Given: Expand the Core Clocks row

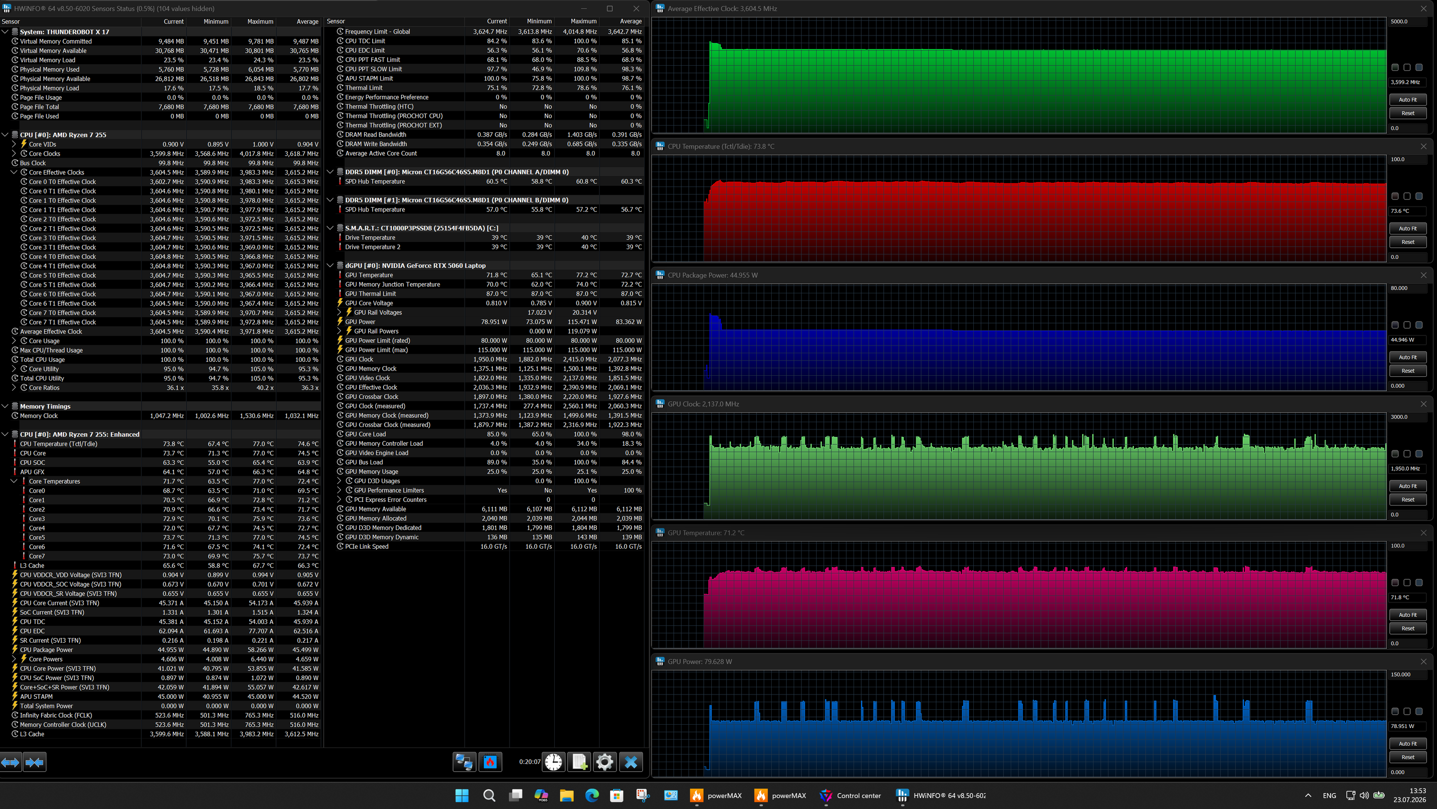Looking at the screenshot, I should [14, 153].
